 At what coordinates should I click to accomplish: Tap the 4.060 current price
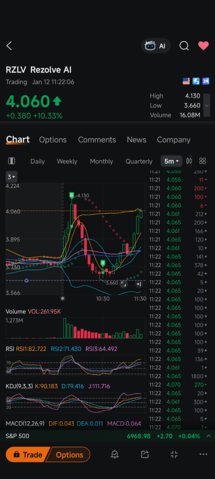[28, 101]
